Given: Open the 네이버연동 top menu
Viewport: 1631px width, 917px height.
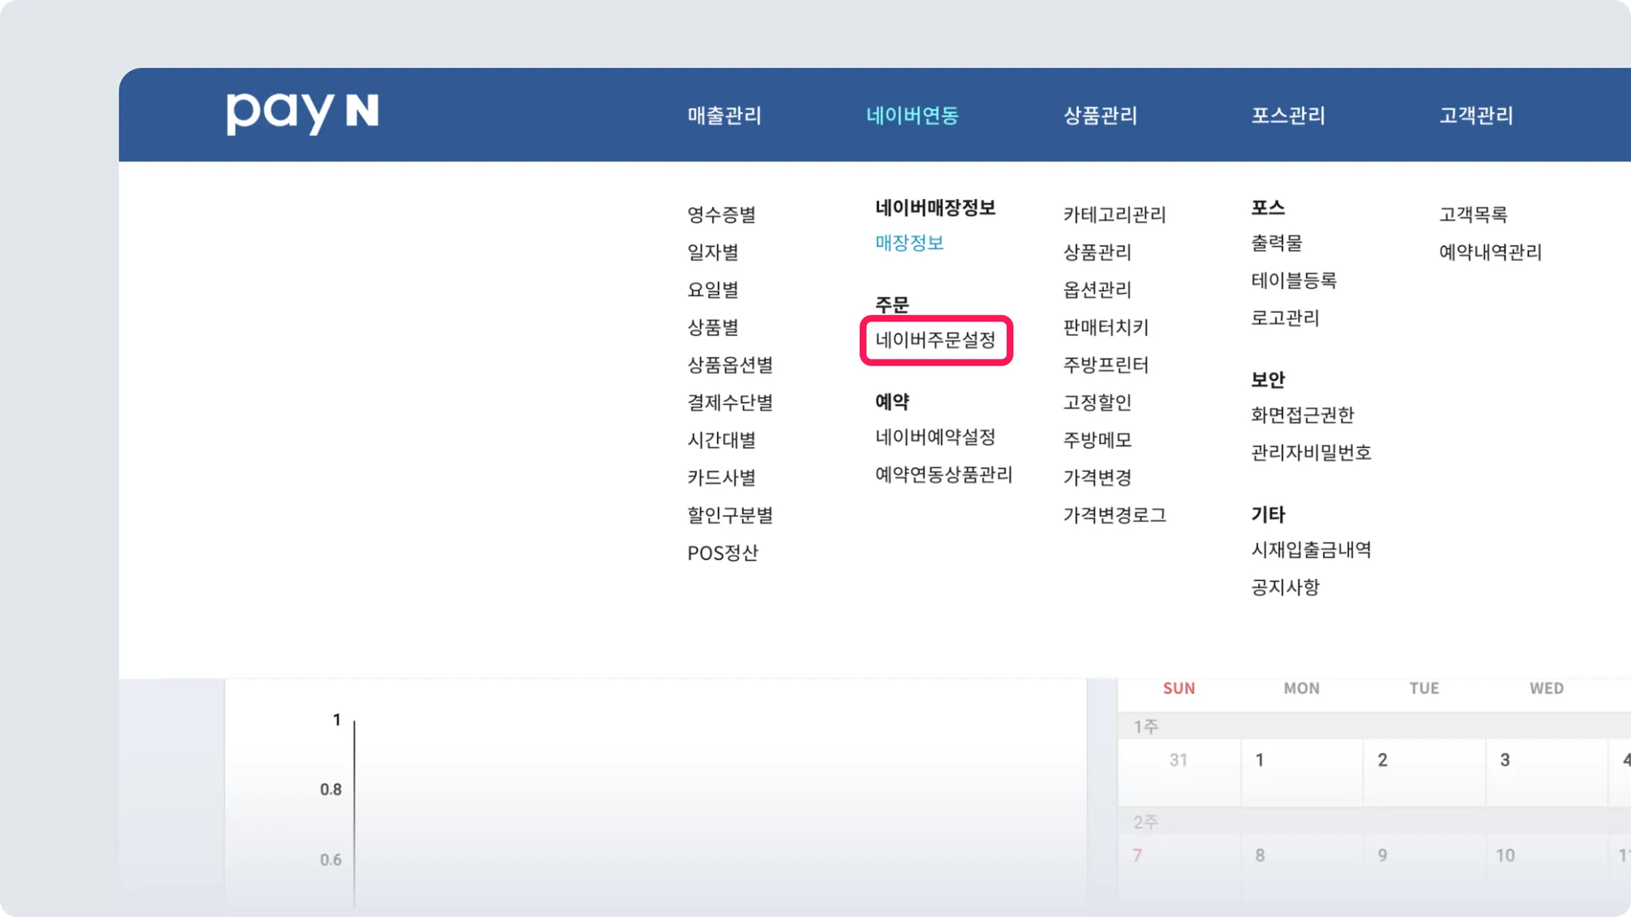Looking at the screenshot, I should coord(912,115).
